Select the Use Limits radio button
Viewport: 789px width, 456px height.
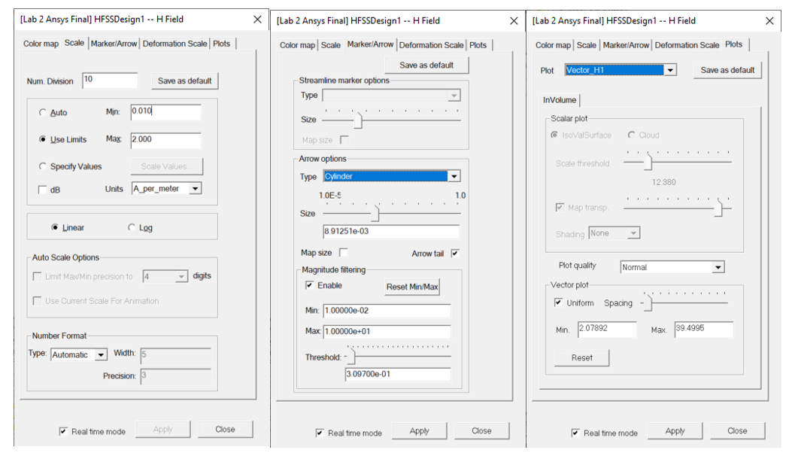(44, 140)
